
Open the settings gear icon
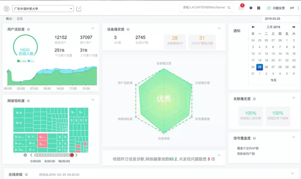tap(251, 8)
